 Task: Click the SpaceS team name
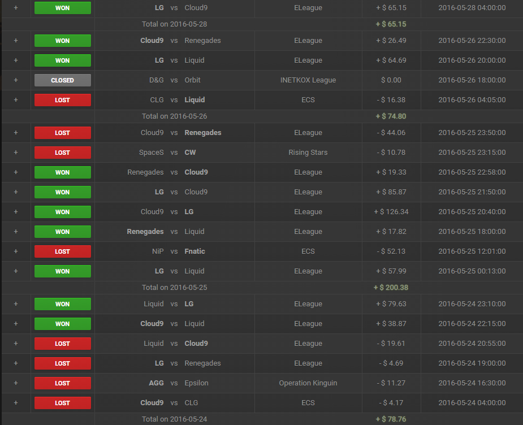pos(152,153)
